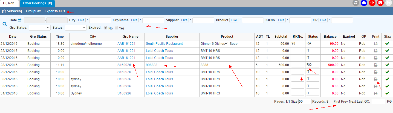Viewport: 393px width, 113px height.
Task: Toggle the City Like match operator
Action: point(81,20)
